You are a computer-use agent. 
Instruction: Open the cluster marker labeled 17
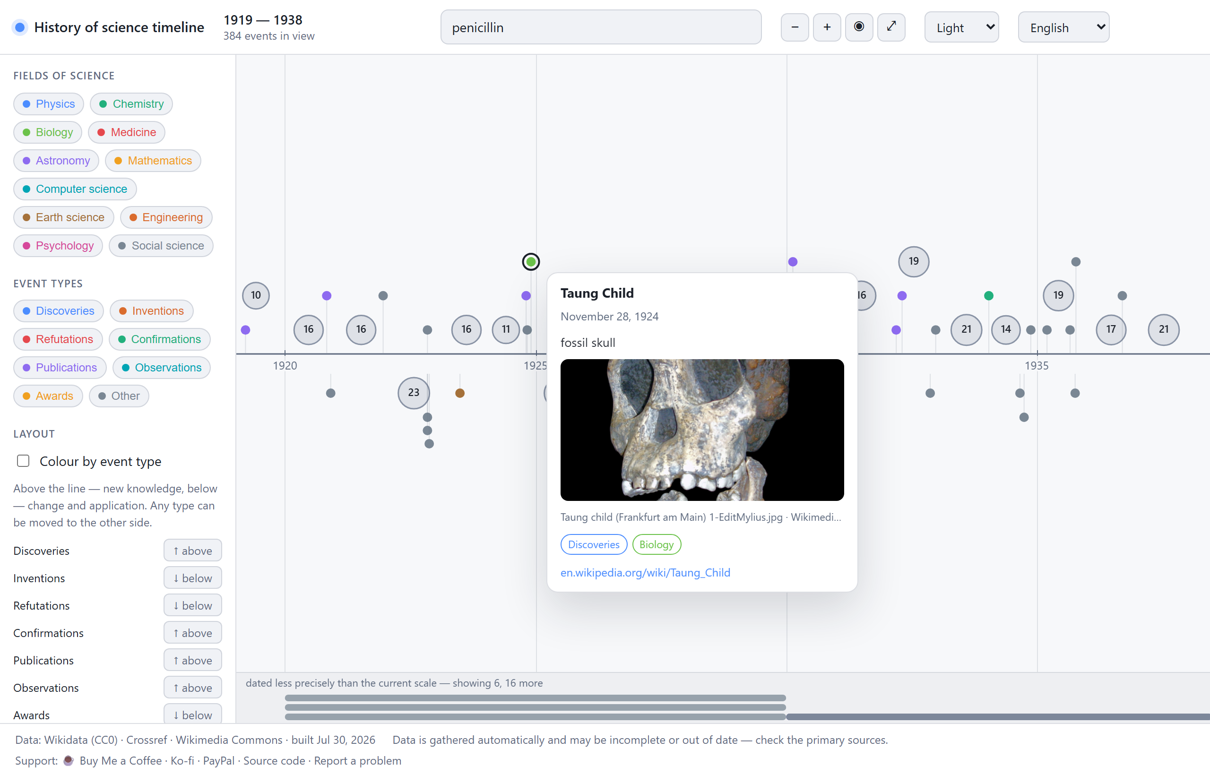1111,330
